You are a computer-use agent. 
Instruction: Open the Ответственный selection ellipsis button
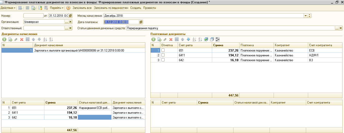coord(66,28)
